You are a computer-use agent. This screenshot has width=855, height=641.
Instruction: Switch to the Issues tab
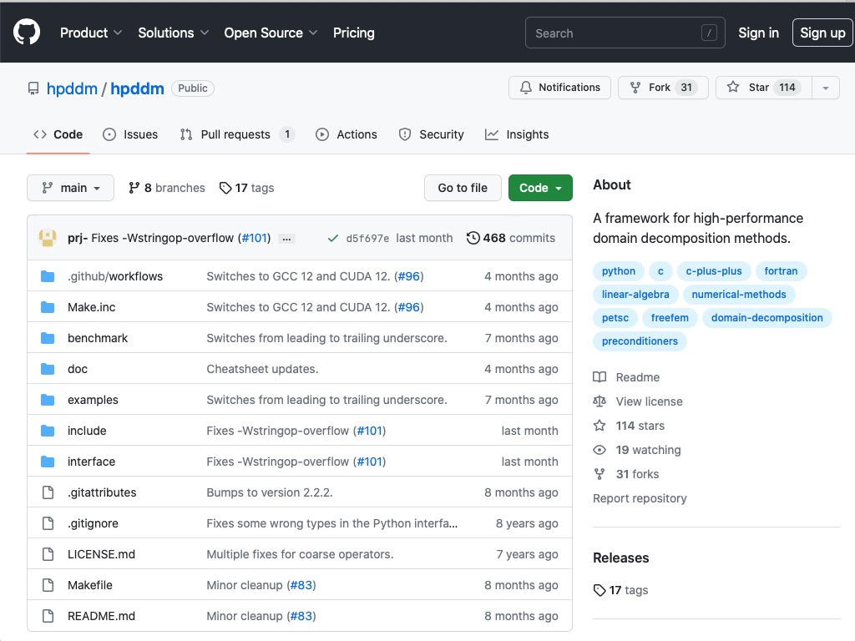click(x=130, y=134)
